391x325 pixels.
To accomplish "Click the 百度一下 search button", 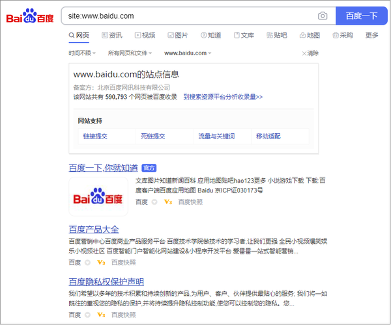I will (x=361, y=16).
